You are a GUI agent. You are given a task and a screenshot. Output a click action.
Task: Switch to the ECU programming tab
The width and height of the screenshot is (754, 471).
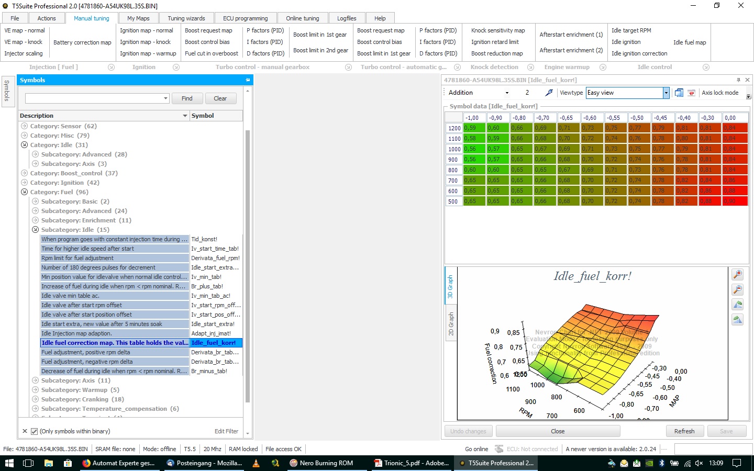pyautogui.click(x=245, y=18)
